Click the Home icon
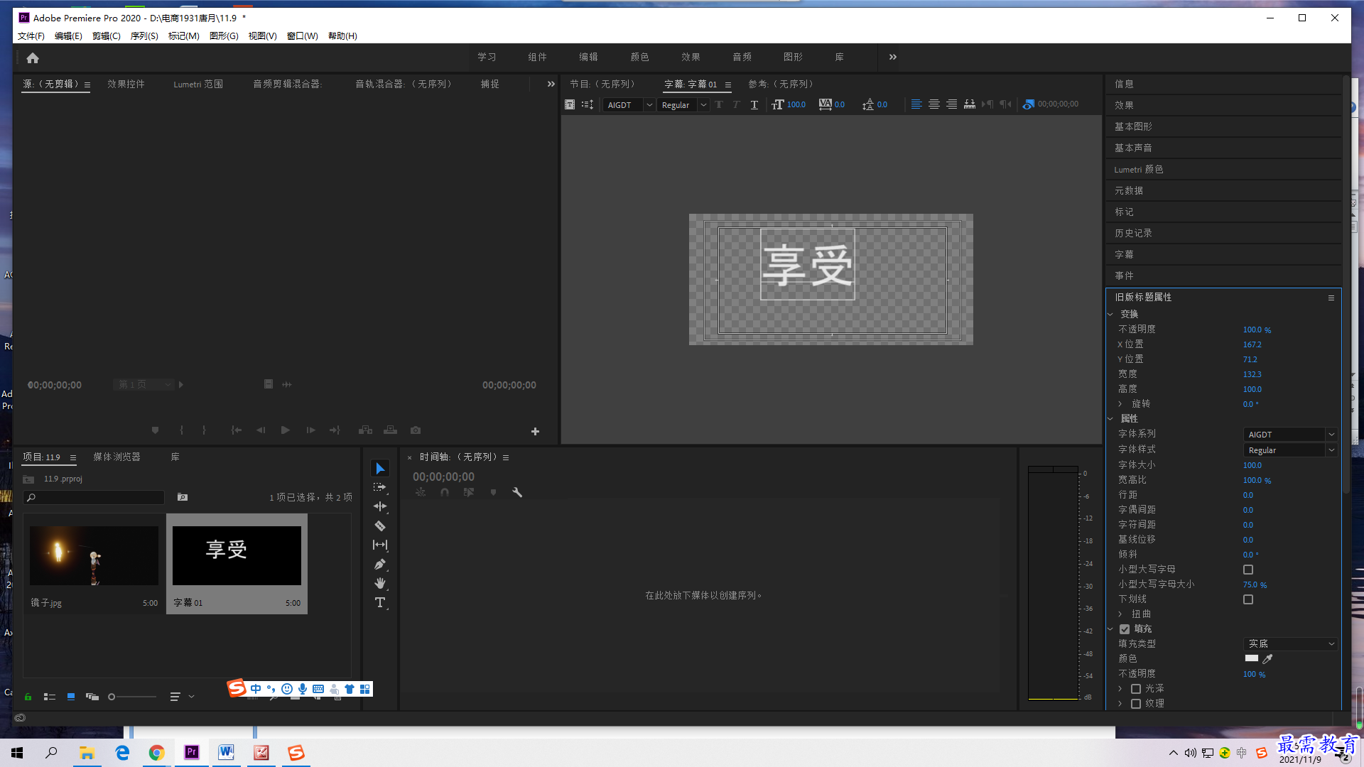1364x767 pixels. click(33, 58)
